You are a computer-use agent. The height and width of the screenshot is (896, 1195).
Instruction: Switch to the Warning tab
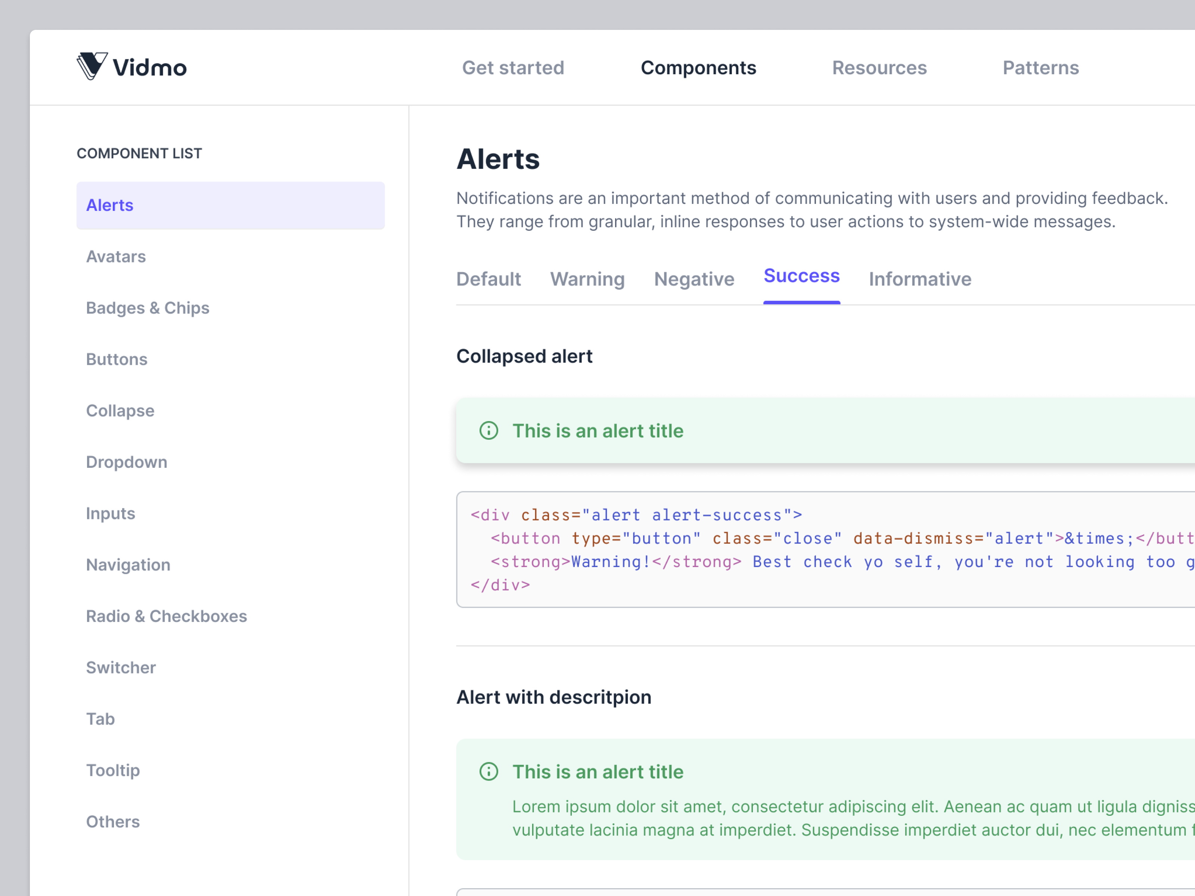click(x=587, y=279)
